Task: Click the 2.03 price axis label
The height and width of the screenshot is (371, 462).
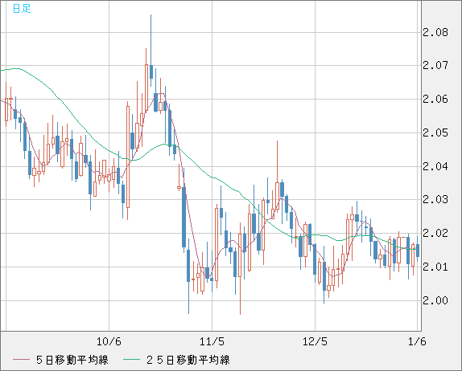Action: tap(435, 200)
